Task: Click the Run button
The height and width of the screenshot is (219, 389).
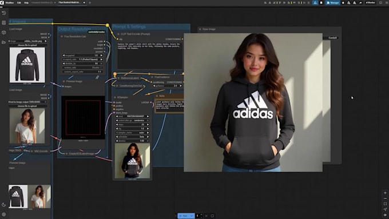Action: coord(184,216)
